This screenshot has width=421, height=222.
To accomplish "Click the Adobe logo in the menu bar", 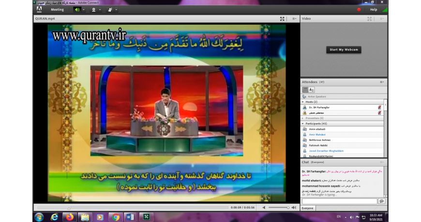I will 39,10.
